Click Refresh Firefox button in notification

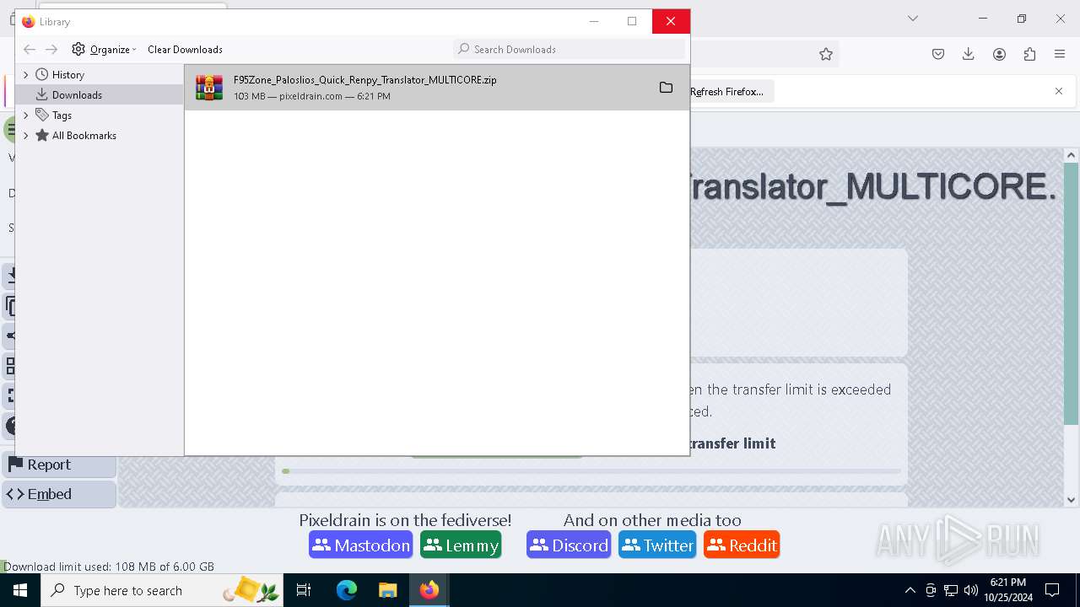click(727, 91)
